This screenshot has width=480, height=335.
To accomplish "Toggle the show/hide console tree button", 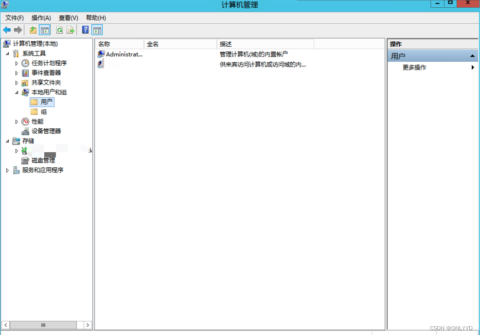I will point(45,30).
